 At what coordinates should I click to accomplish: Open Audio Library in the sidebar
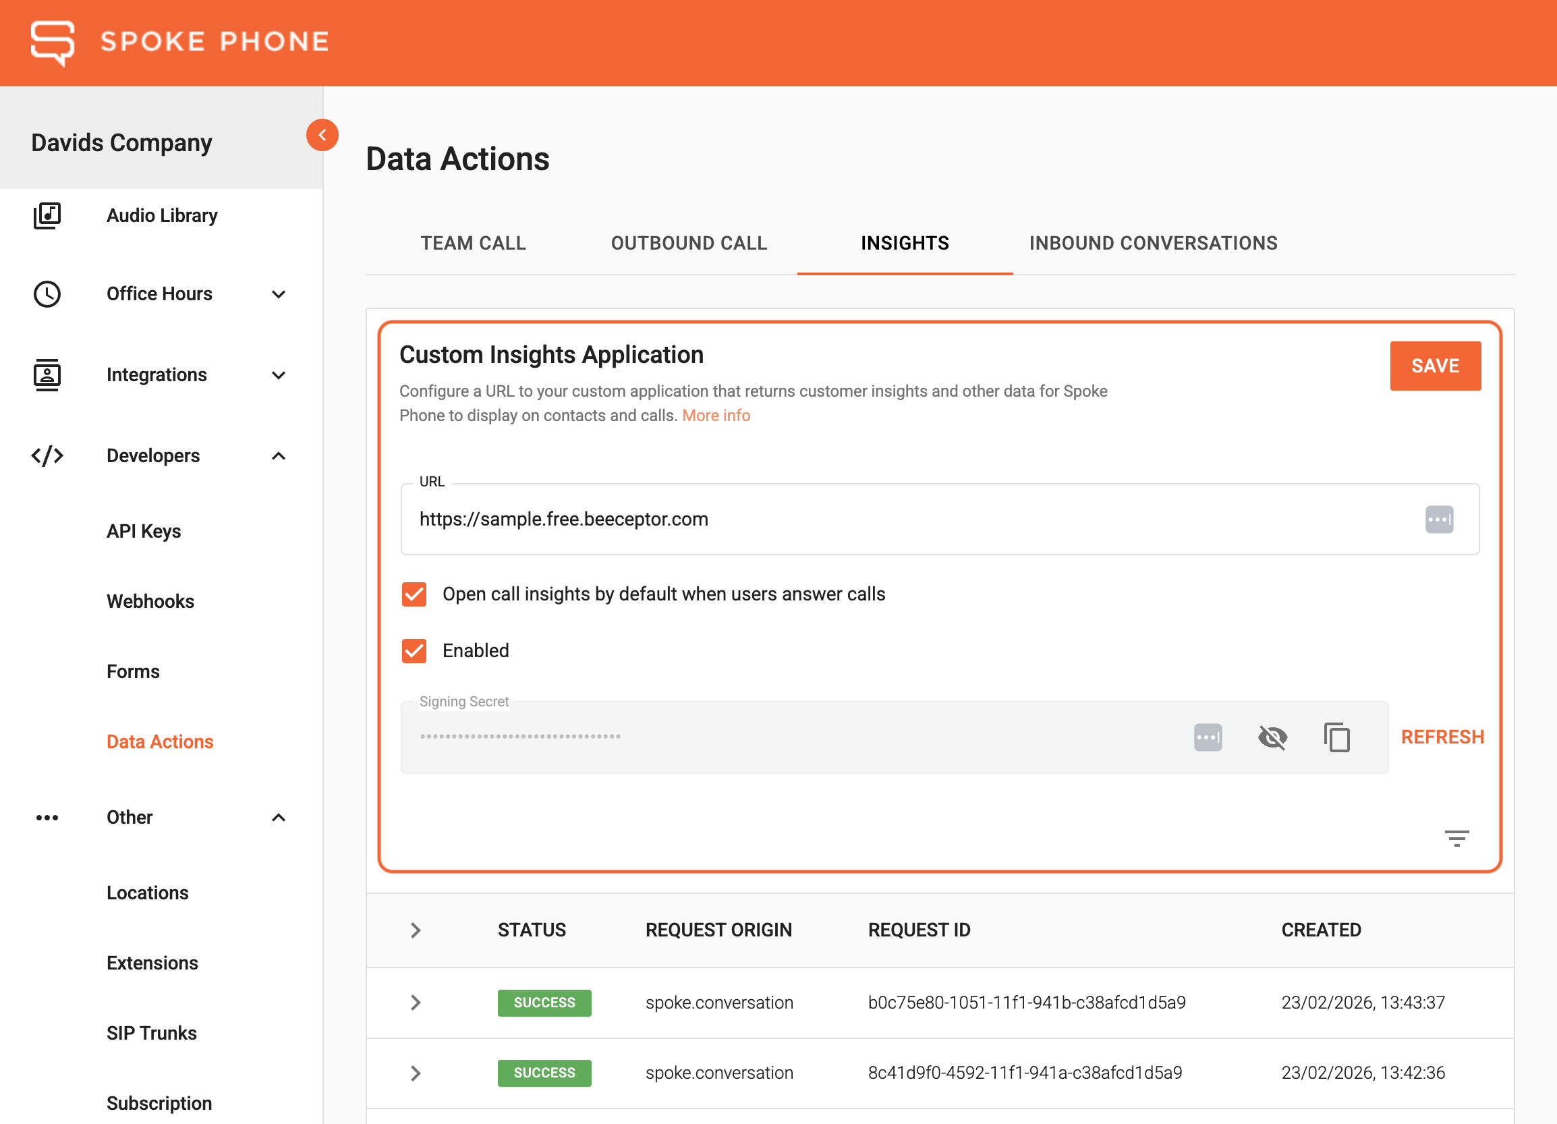[162, 216]
